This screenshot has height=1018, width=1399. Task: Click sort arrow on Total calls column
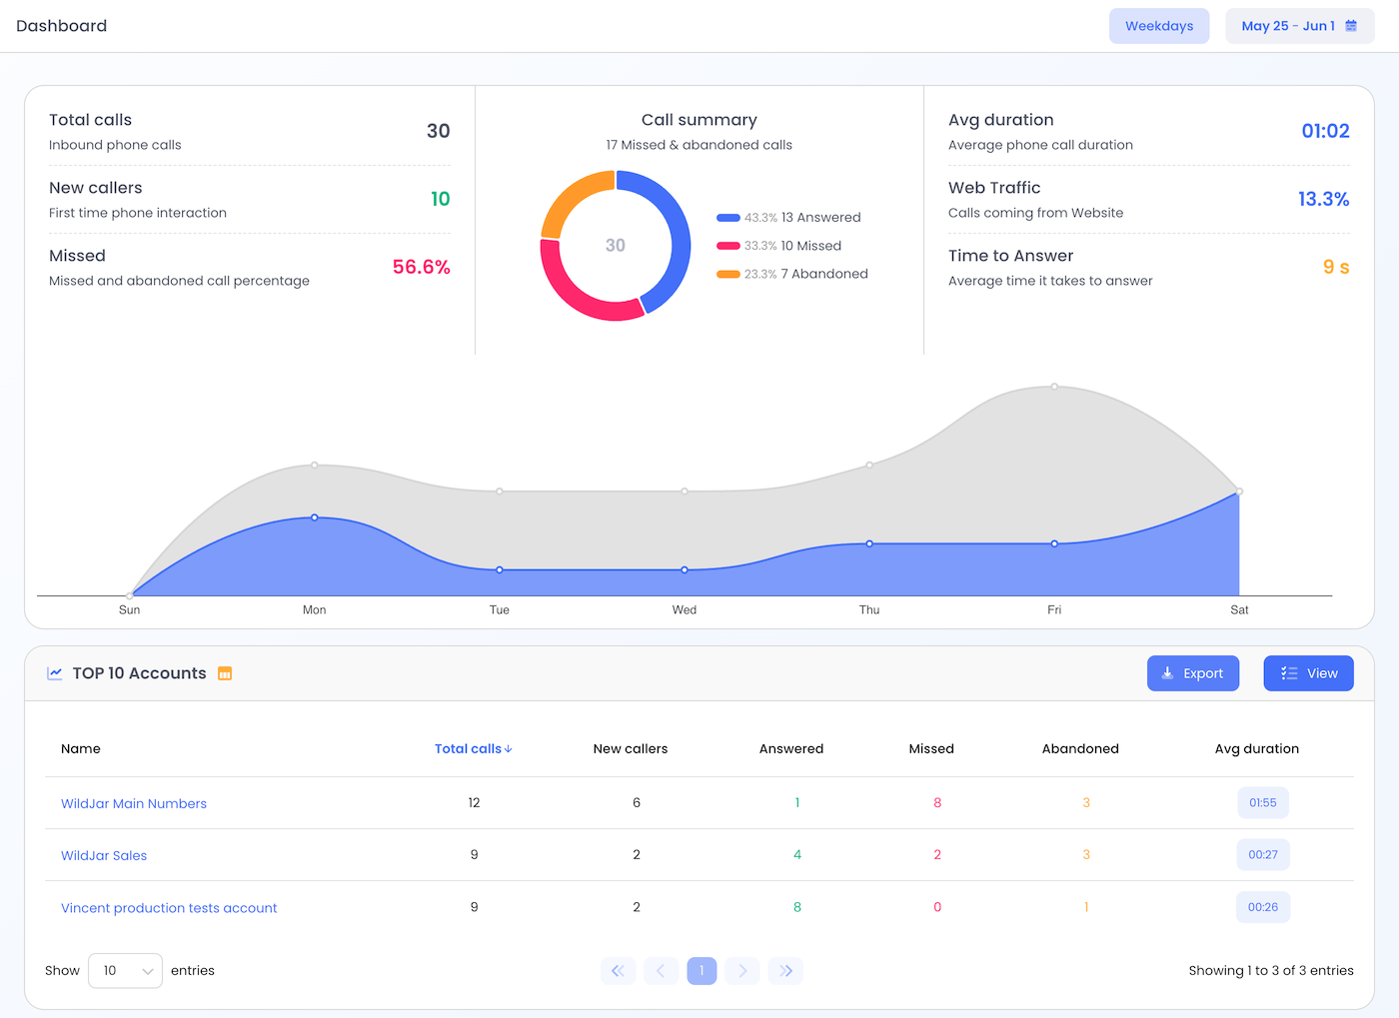point(509,749)
